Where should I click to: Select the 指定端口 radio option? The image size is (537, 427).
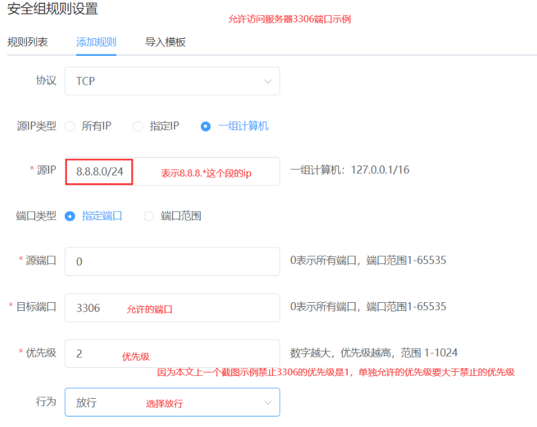70,215
